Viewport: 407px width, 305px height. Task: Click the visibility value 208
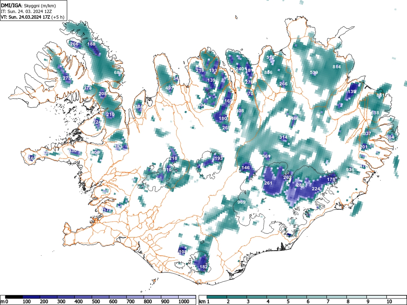103,94
